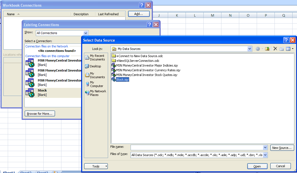Click the Create New Folder icon
This screenshot has width=297, height=173.
[x=282, y=48]
